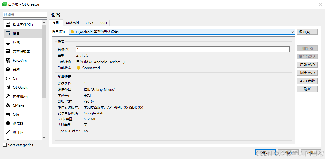This screenshot has width=325, height=159.
Task: Click the 名称(N) name input field
Action: tap(183, 49)
